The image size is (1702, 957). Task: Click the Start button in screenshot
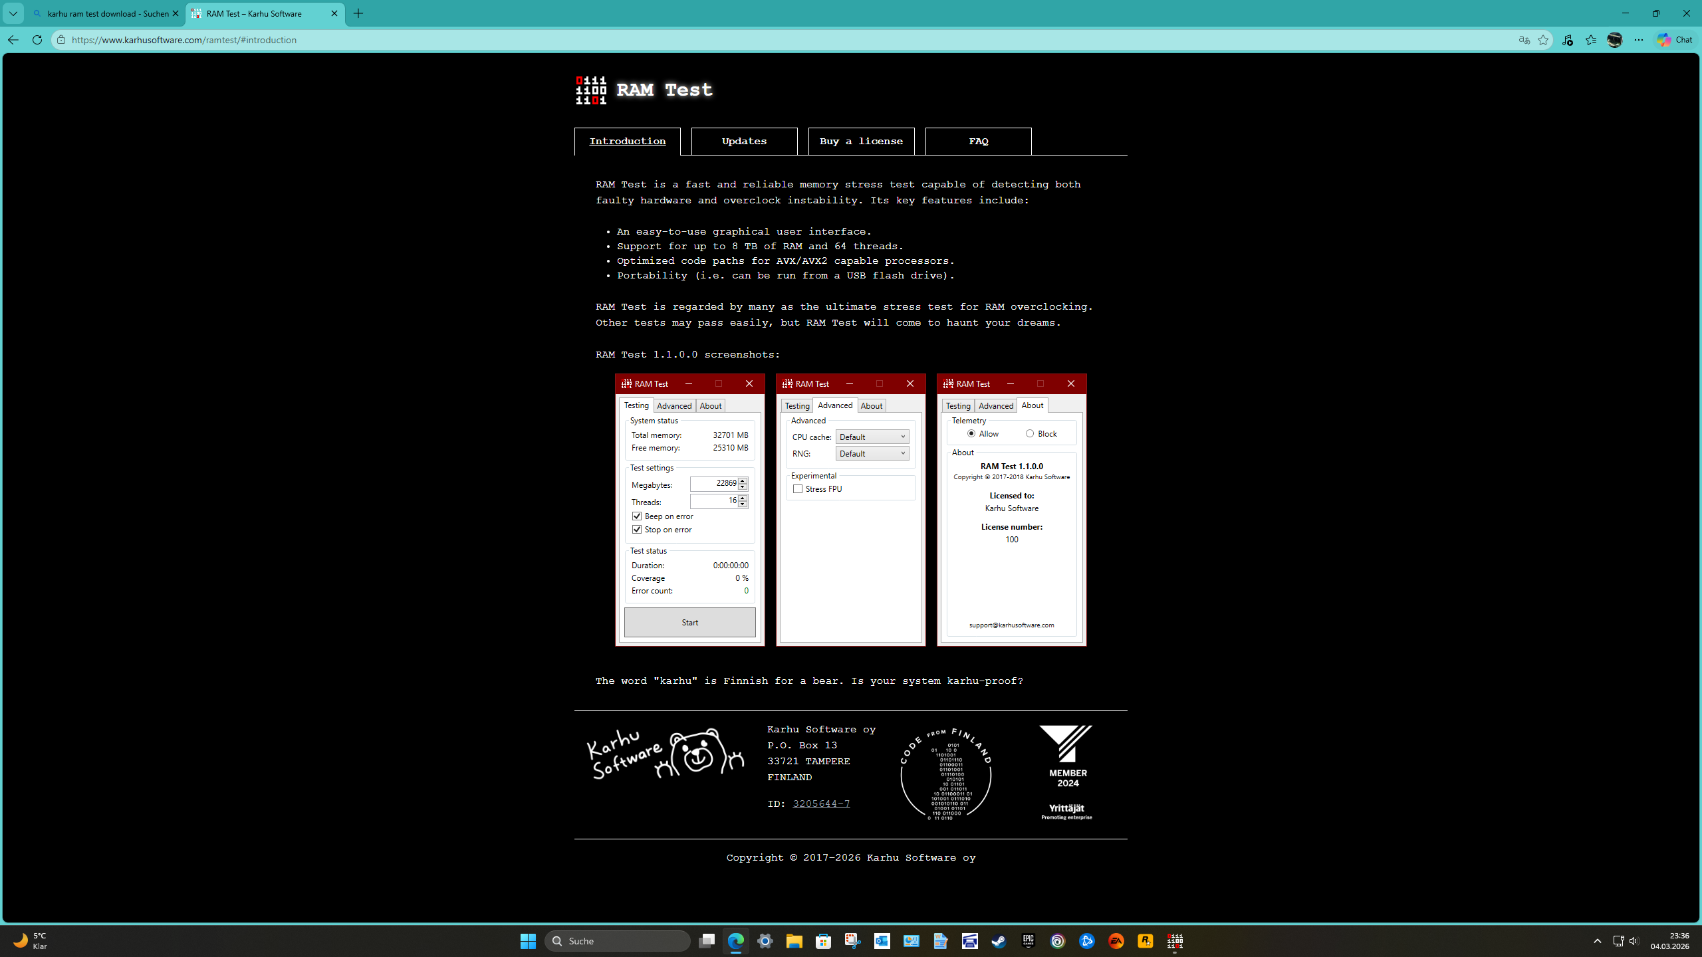(689, 623)
